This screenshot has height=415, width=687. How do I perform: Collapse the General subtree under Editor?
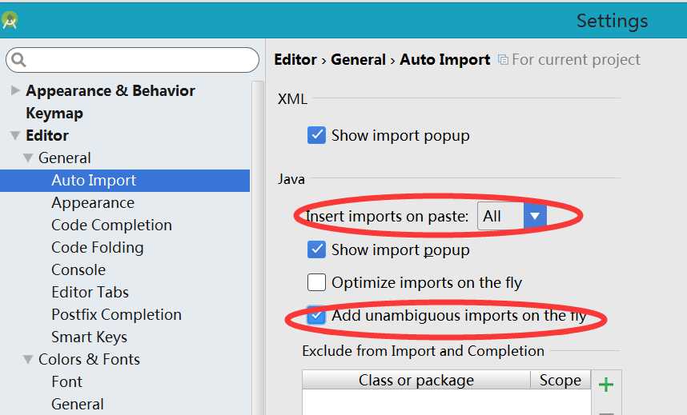point(28,158)
